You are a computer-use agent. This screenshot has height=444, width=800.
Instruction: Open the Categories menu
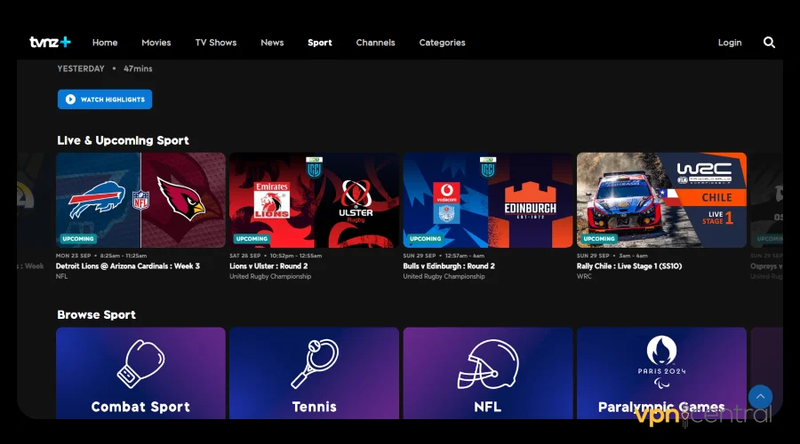(x=443, y=43)
